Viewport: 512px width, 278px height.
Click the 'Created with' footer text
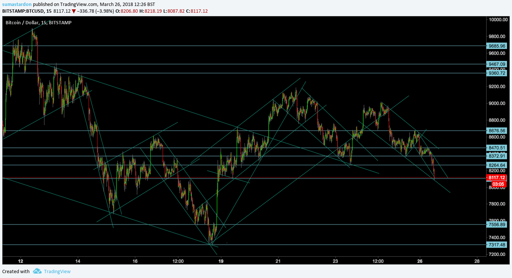point(16,271)
